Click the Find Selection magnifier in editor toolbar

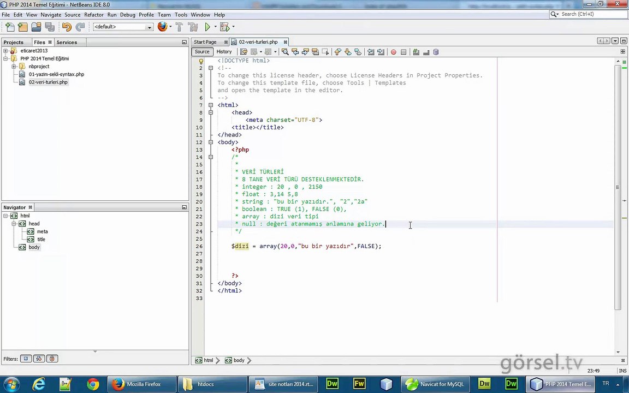coord(285,52)
